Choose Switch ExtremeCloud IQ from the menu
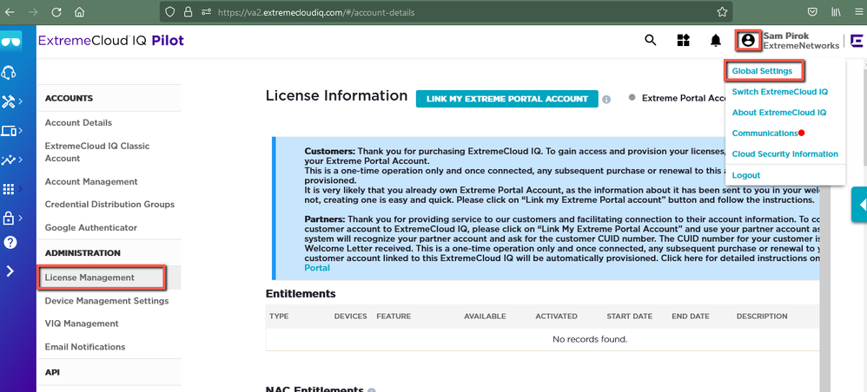 tap(779, 92)
